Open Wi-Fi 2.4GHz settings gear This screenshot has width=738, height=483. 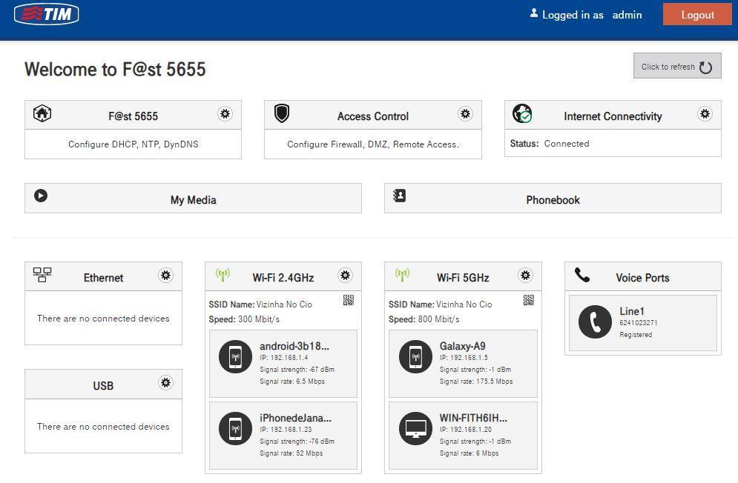[x=345, y=276]
